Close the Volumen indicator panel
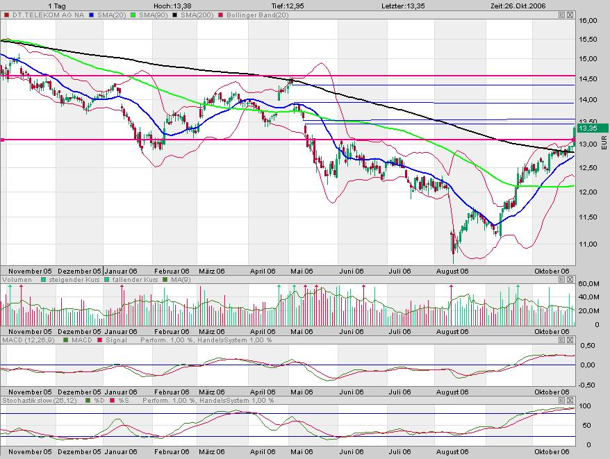610x459 pixels. [x=570, y=280]
